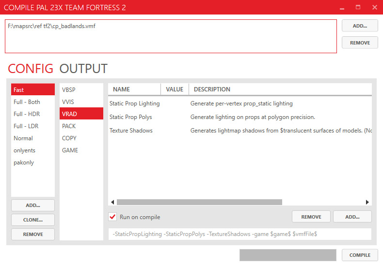Screen dimensions: 383x266
Task: Click CLONE... preset button
Action: [x=33, y=220]
